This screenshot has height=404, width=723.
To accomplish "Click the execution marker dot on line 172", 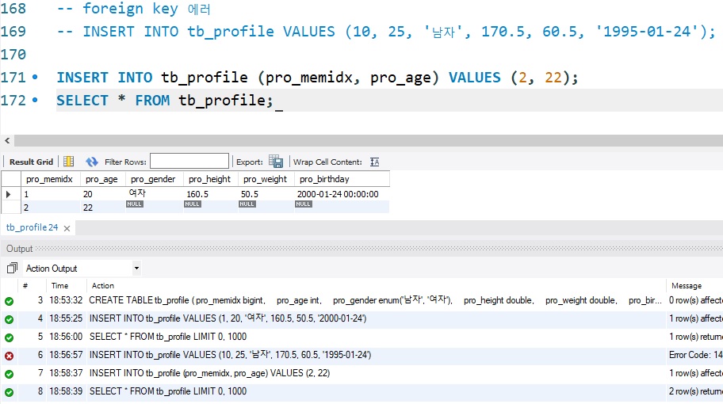I will click(35, 100).
